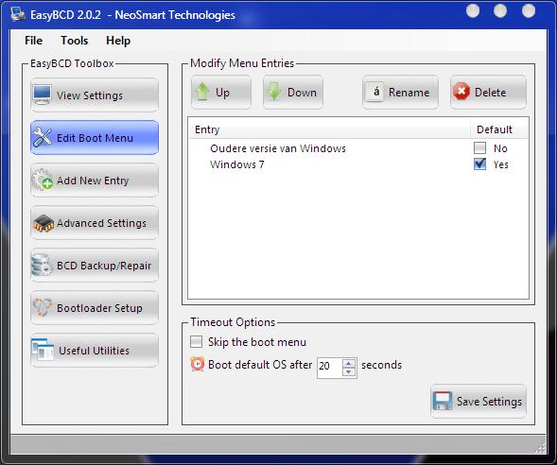Open BCD Backup/Repair database icon
This screenshot has height=465, width=557.
[x=41, y=265]
